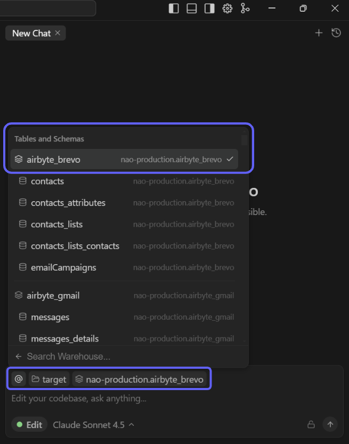Screen dimensions: 349x444
Task: Choose the contacts_attributes table
Action: 68,203
